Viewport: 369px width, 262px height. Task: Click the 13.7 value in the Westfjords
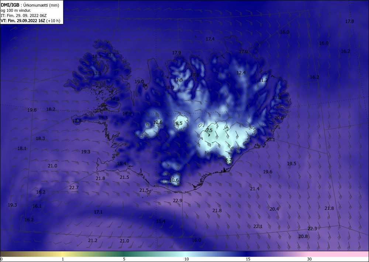pyautogui.click(x=111, y=55)
